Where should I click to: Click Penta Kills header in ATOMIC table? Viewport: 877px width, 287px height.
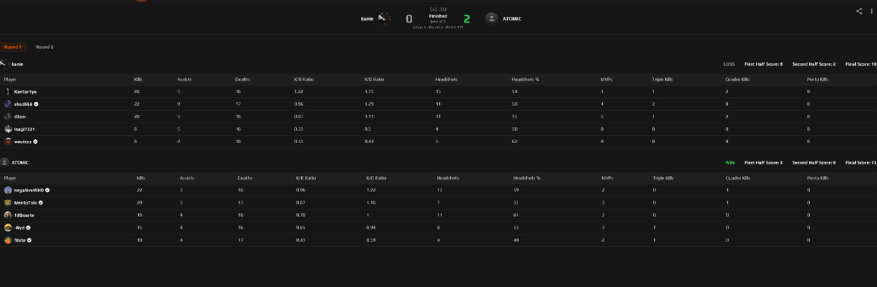click(x=818, y=177)
